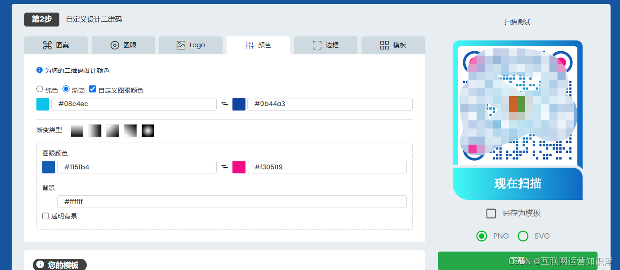This screenshot has height=270, width=620.
Task: Click the 扫描测试 label
Action: 517,22
